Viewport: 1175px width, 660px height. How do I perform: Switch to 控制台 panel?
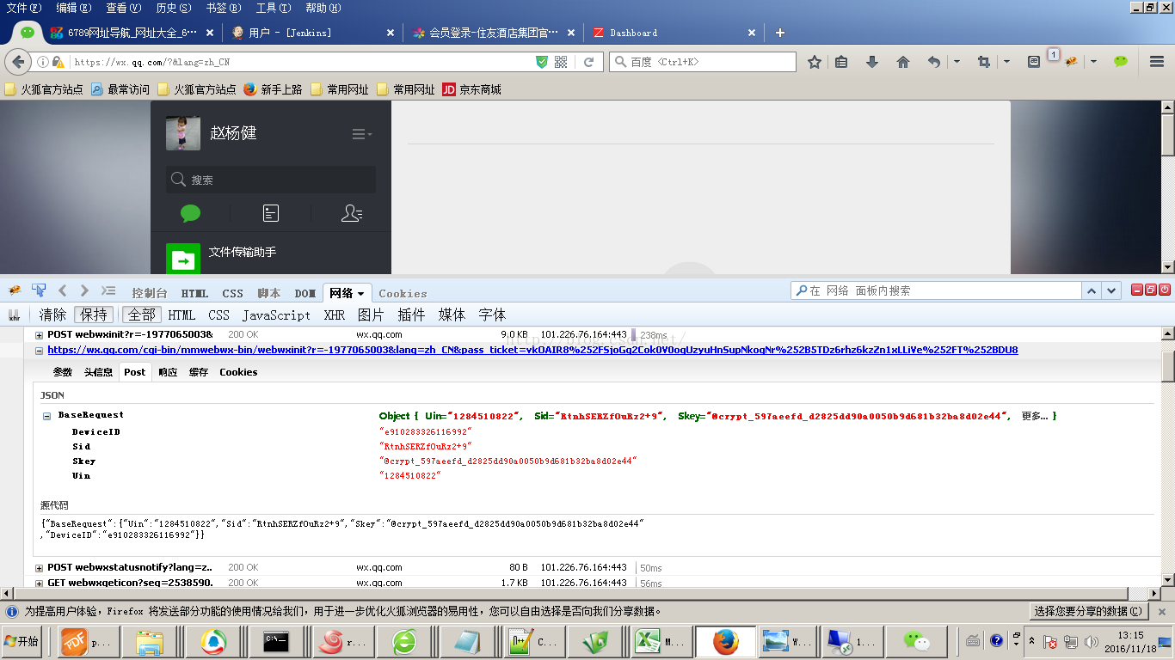click(x=150, y=294)
